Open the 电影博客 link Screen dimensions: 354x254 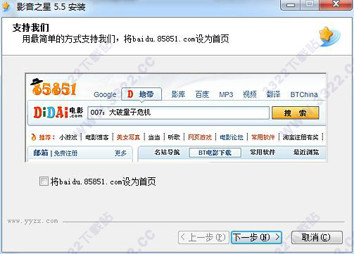pyautogui.click(x=97, y=137)
